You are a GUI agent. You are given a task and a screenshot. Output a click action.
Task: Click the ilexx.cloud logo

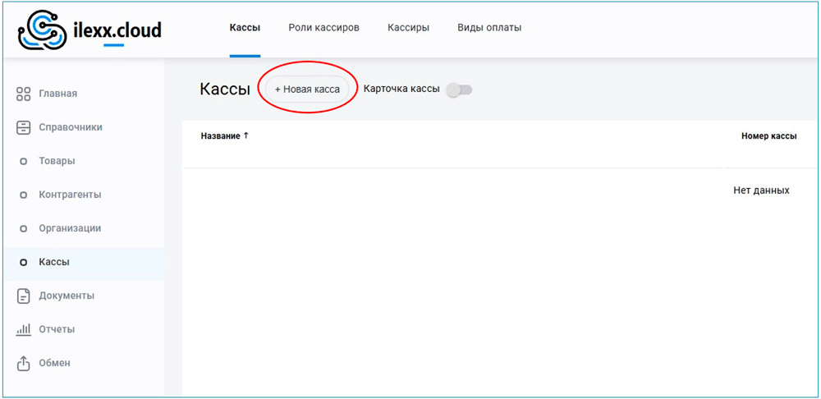click(x=89, y=30)
